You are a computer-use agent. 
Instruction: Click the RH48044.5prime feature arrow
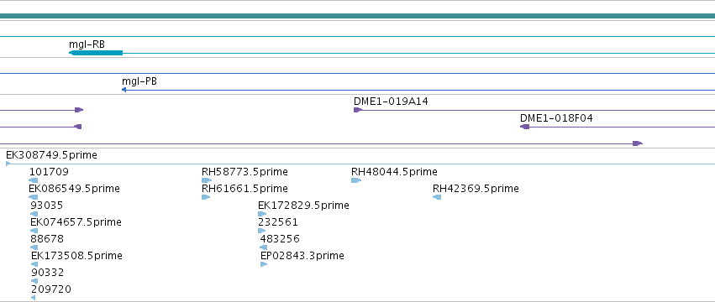tap(356, 180)
